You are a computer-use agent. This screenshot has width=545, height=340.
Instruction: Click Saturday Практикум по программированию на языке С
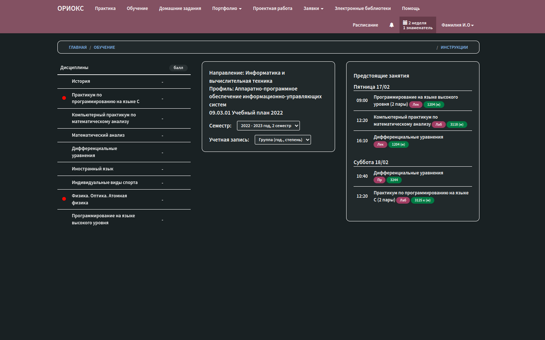(x=421, y=196)
